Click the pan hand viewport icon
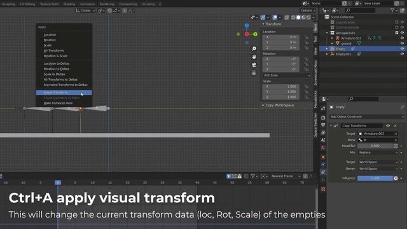 pos(254,57)
